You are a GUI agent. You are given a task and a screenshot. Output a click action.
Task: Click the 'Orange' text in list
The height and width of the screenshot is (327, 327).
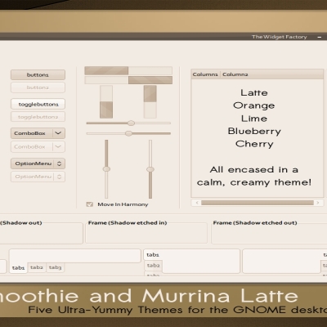pos(254,105)
